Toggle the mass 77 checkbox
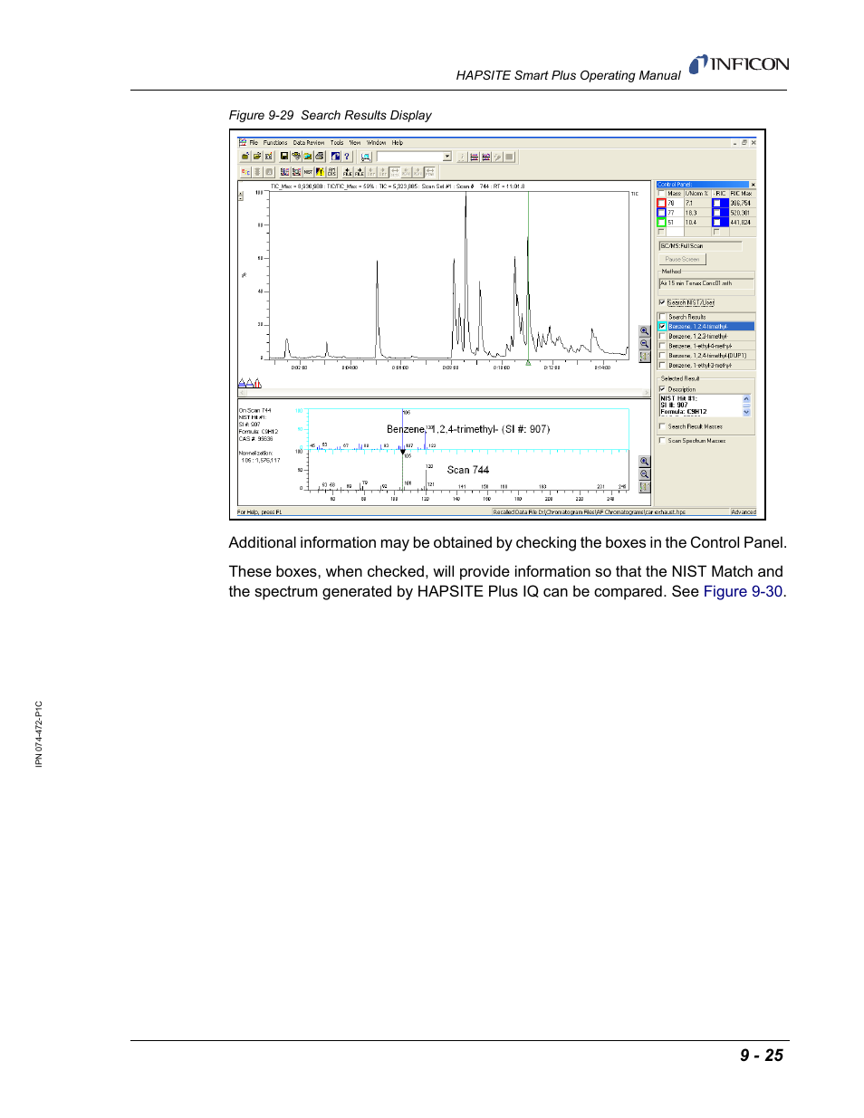 click(661, 213)
